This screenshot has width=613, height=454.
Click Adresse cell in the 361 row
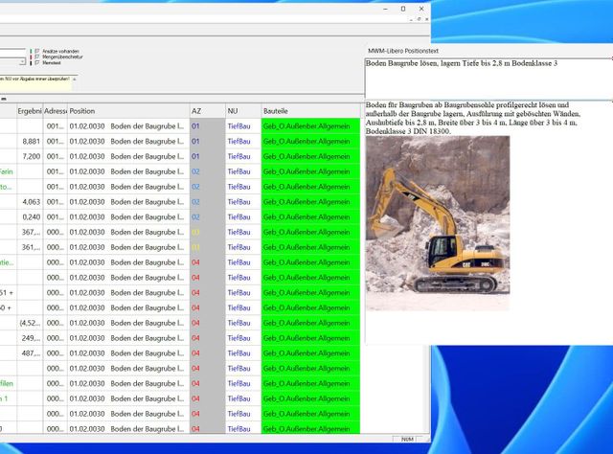point(56,247)
